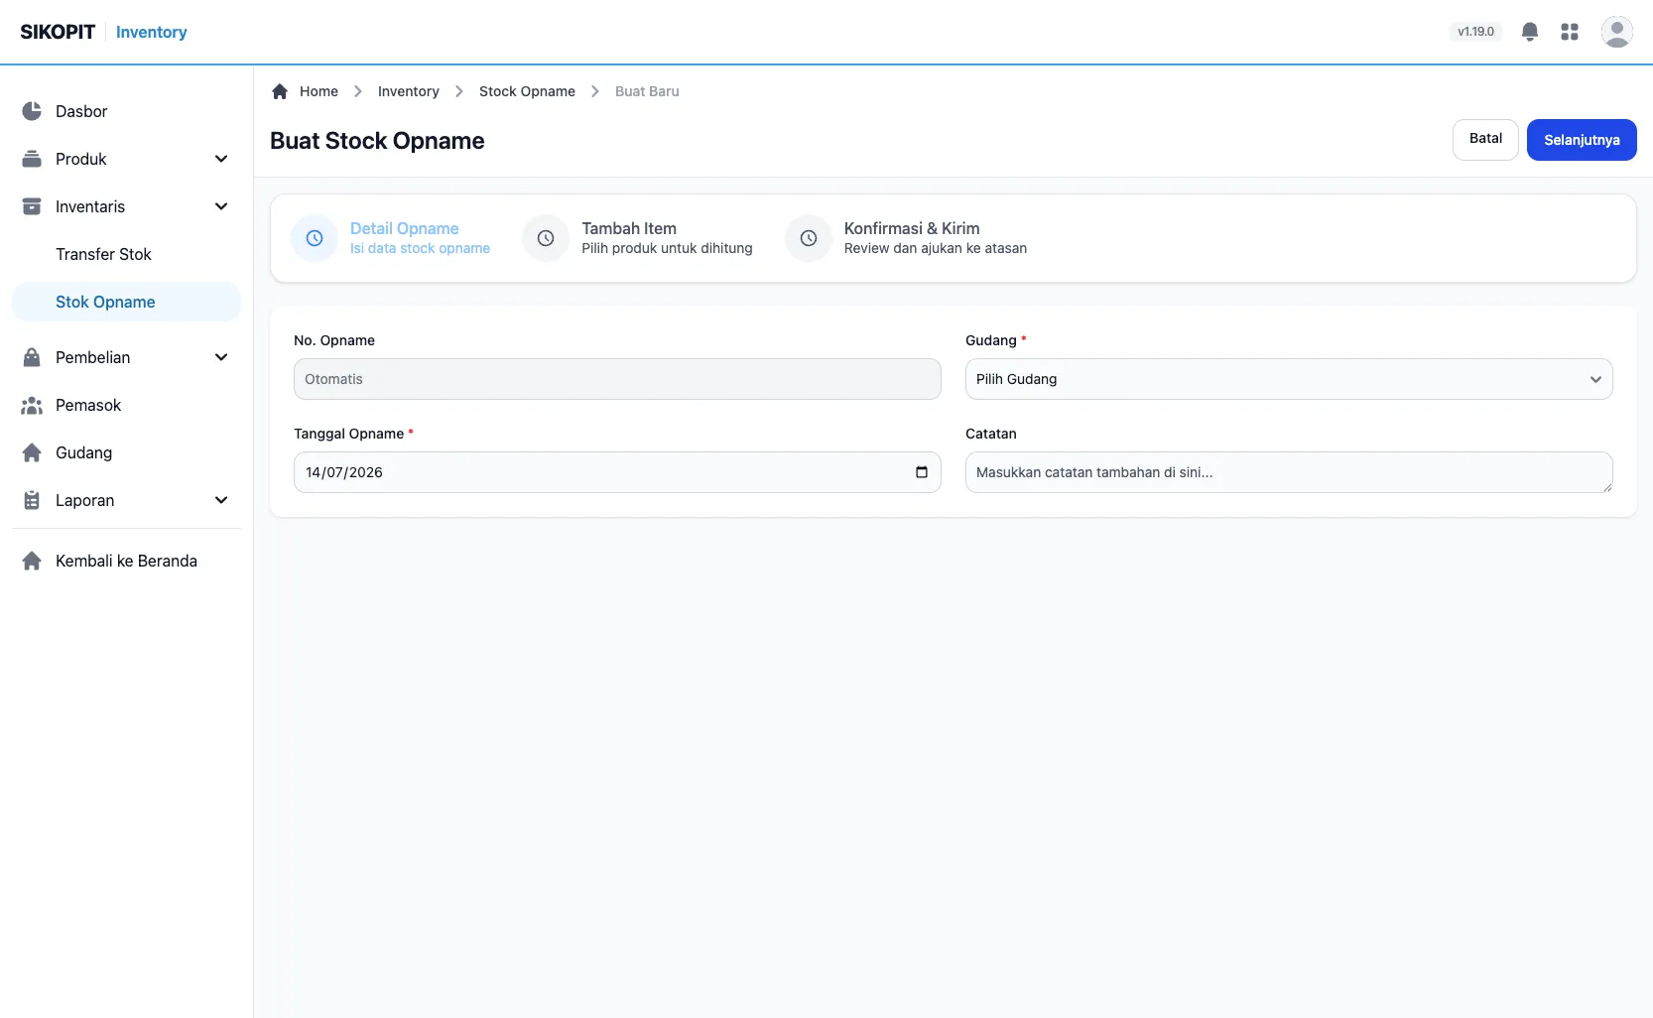
Task: Open the user profile avatar
Action: pos(1617,32)
